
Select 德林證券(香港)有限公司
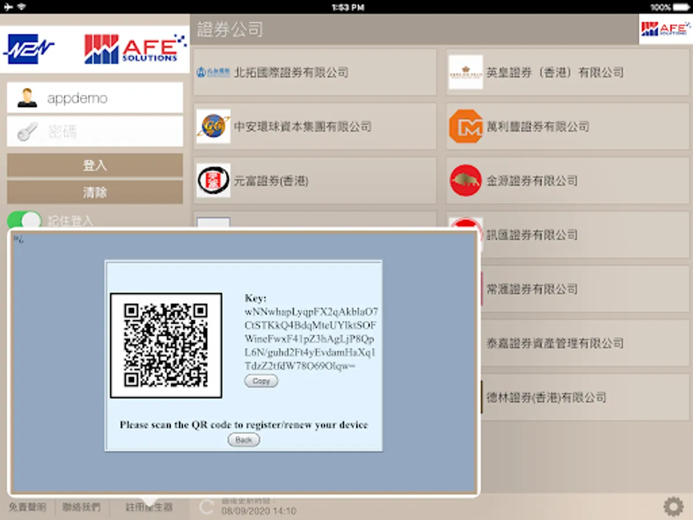click(585, 397)
